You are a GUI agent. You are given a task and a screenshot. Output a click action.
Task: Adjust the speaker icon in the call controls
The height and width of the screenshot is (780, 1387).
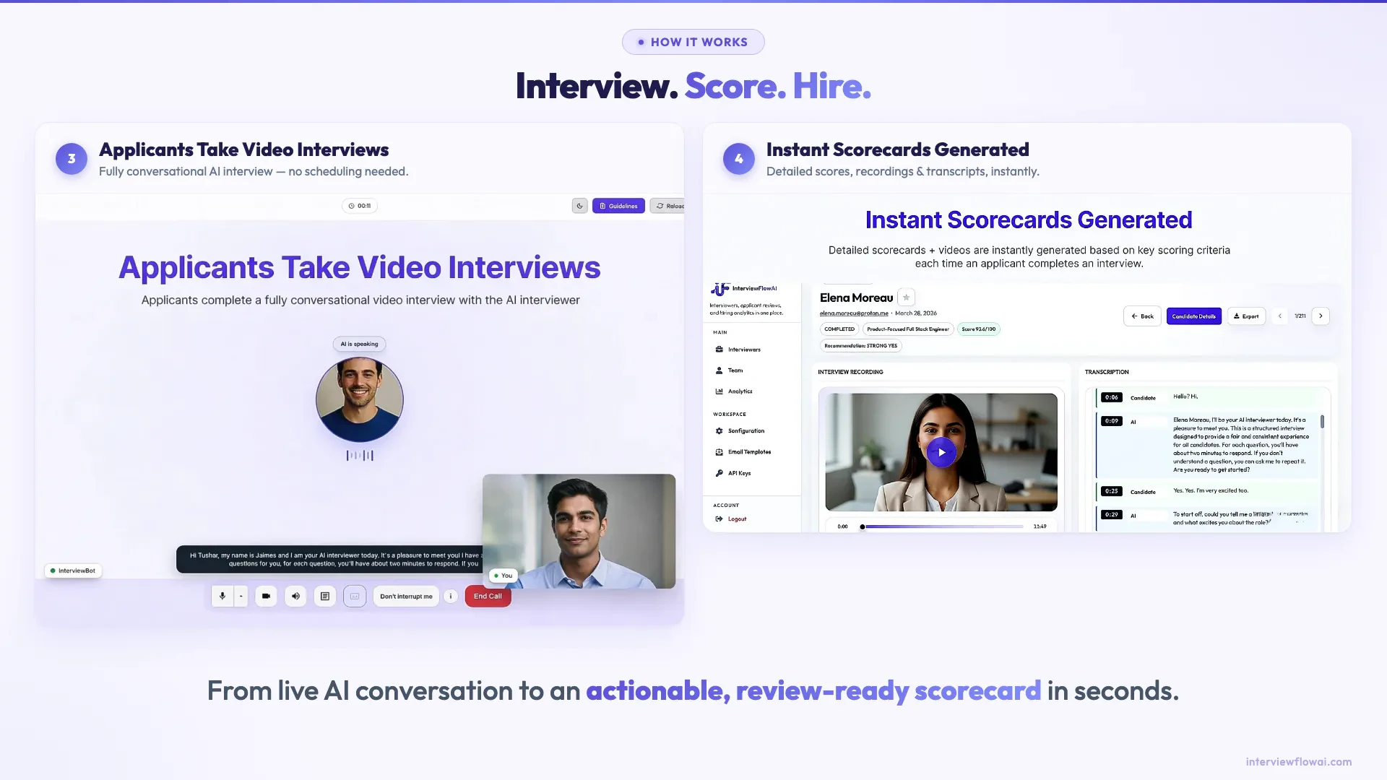point(295,596)
